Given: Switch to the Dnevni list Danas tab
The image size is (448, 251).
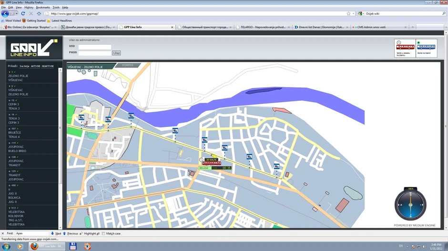Looking at the screenshot, I should click(319, 27).
